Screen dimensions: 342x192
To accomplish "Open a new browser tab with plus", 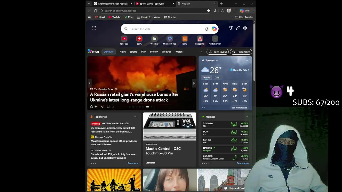I will click(x=221, y=4).
